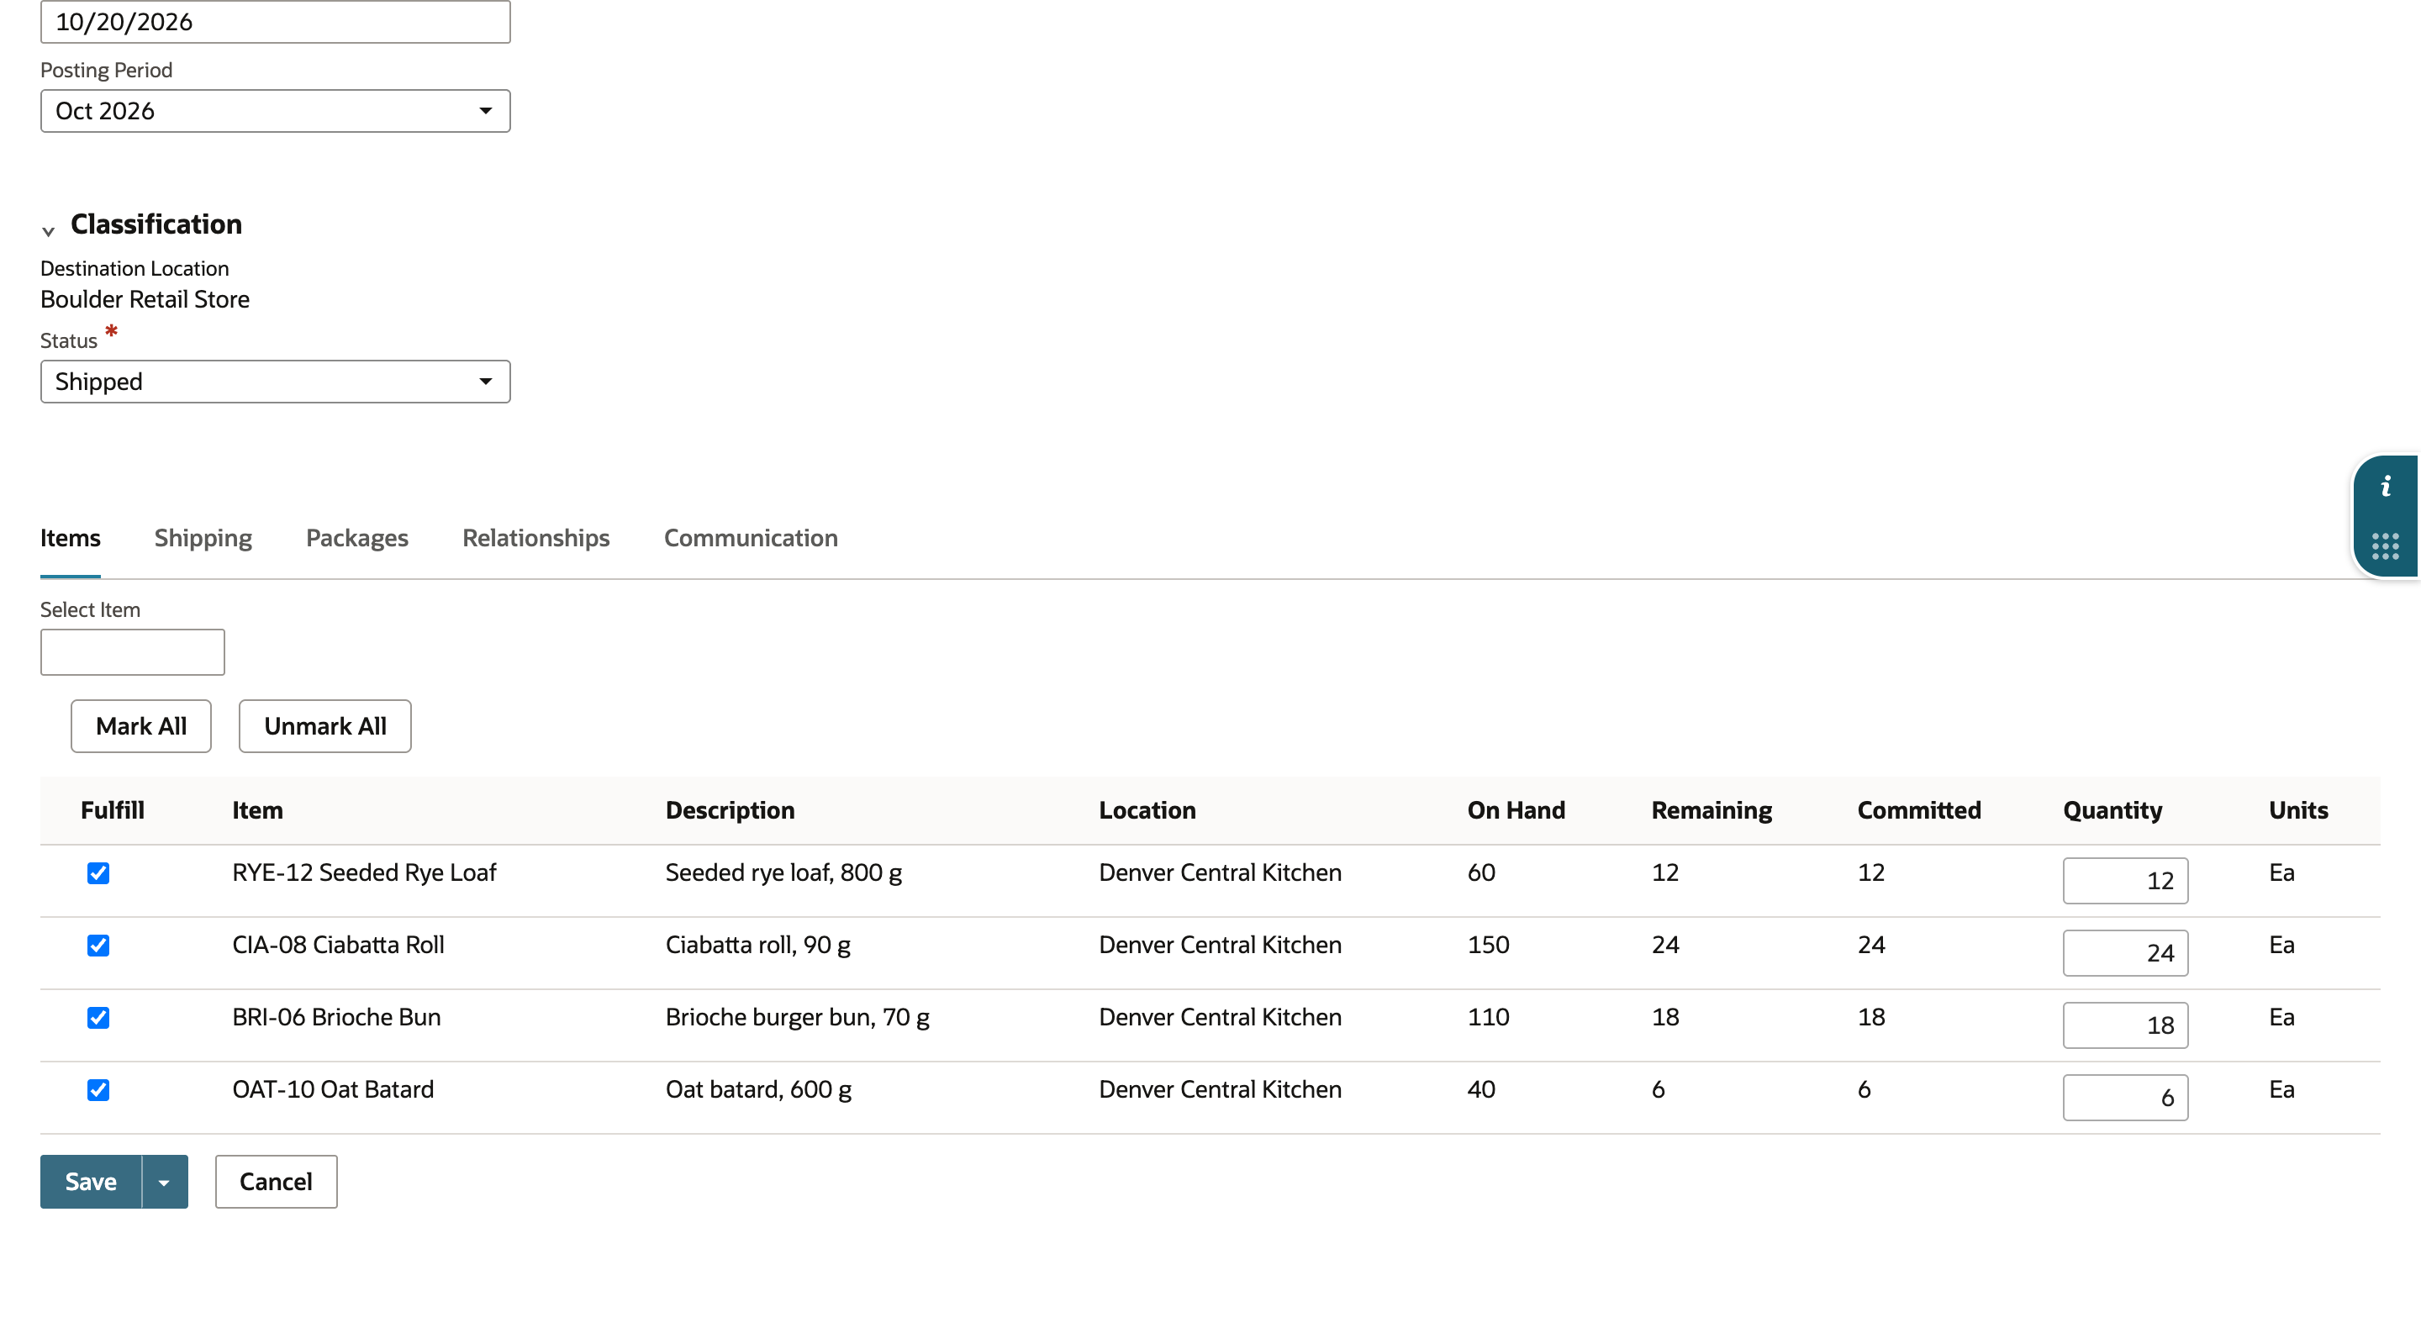Switch to the Items tab
Viewport: 2421px width, 1328px height.
pos(70,539)
